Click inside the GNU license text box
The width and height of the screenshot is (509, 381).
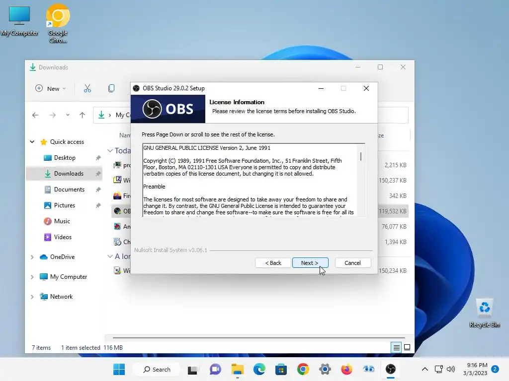(x=250, y=180)
